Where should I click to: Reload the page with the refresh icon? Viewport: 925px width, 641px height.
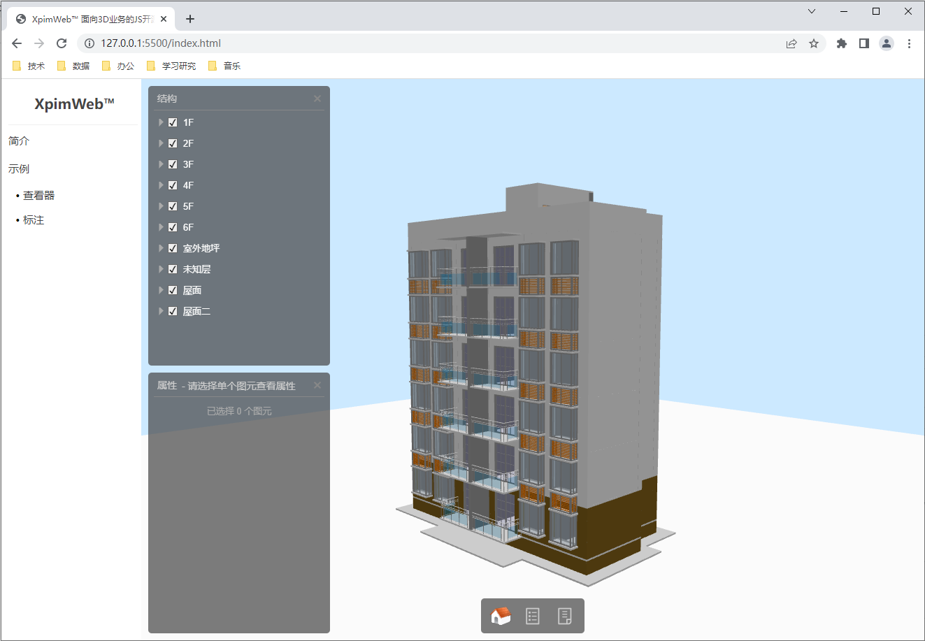pyautogui.click(x=62, y=43)
